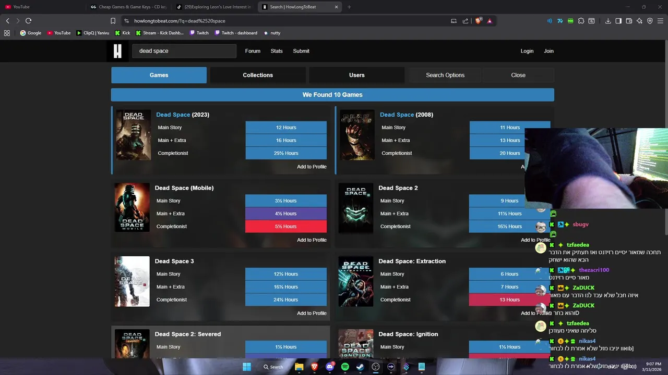Click Dead Space: Extraction cover thumbnail
Screen dimensions: 668x375
click(x=356, y=281)
